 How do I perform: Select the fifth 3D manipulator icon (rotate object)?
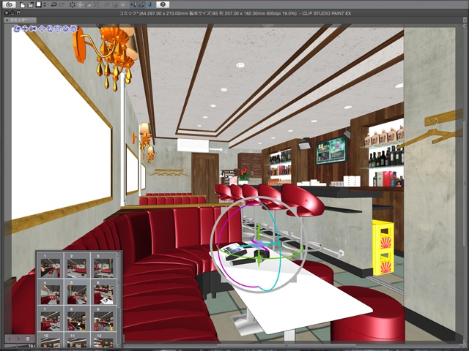tap(50, 29)
